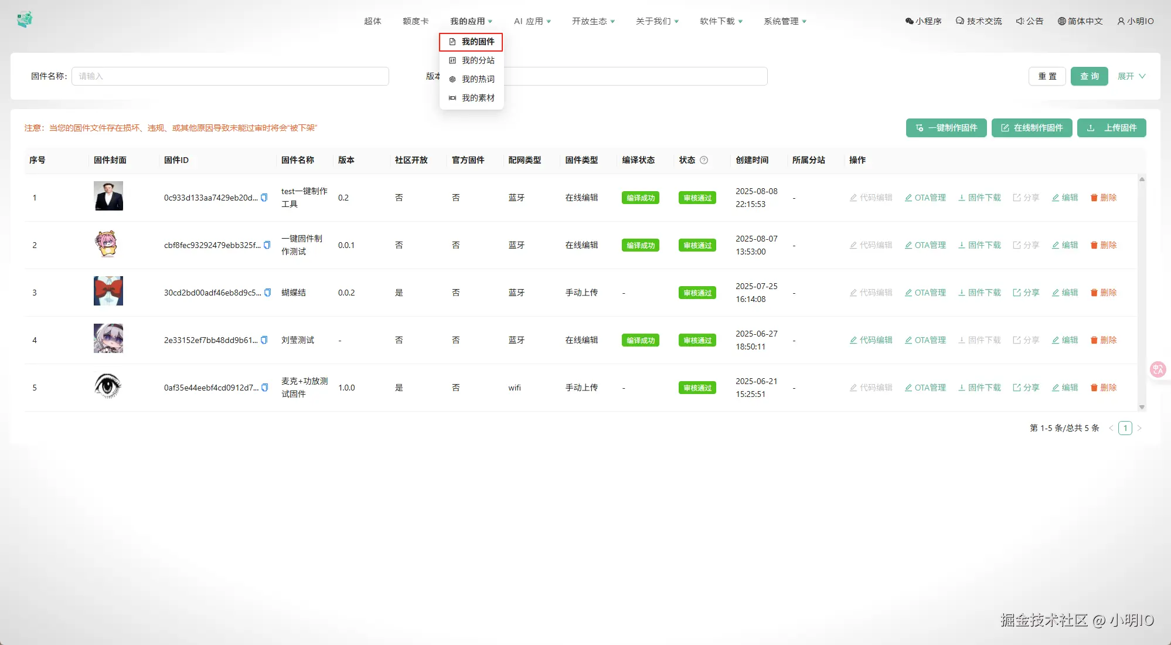This screenshot has height=645, width=1171.
Task: Download firmware for 麦克+功放测试固件
Action: click(979, 388)
